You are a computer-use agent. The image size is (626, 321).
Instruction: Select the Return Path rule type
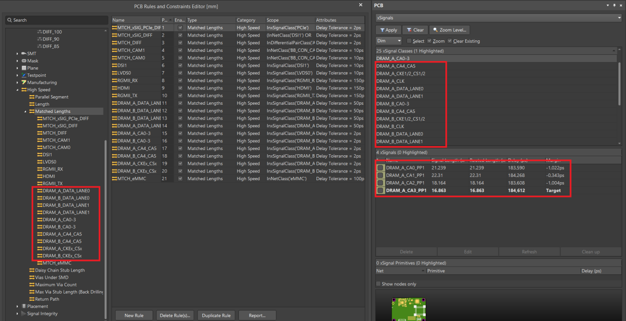pos(47,299)
